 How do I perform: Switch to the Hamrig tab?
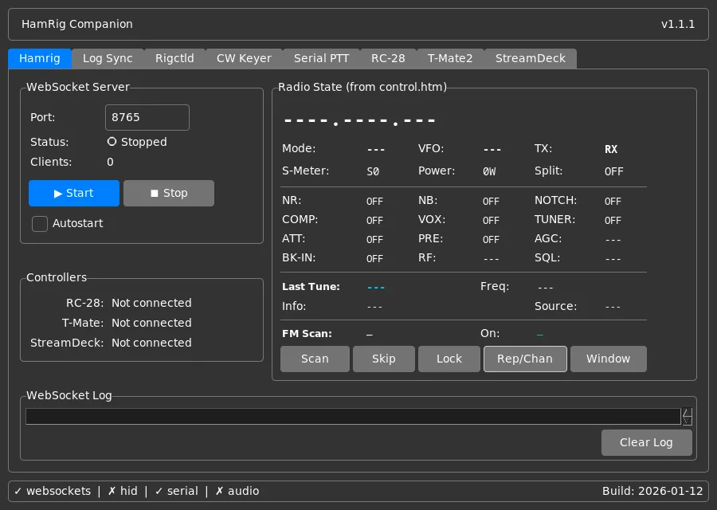(x=40, y=58)
